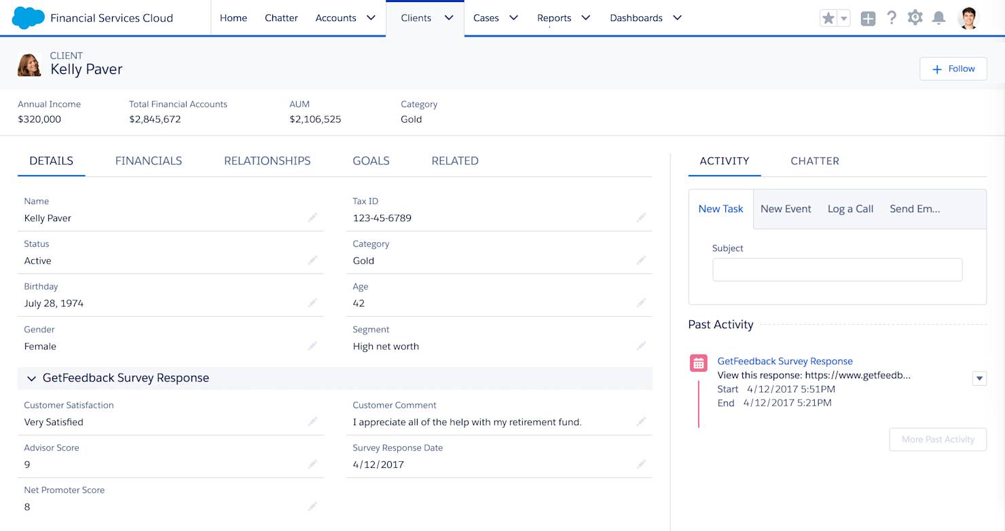Expand the Reports nav dropdown arrow
This screenshot has height=531, width=1005.
(x=585, y=18)
